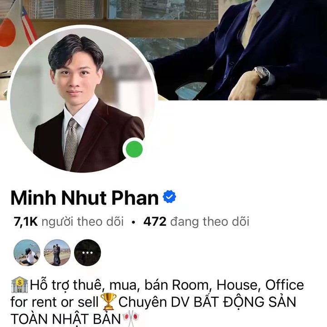Click the TOÀN NHẬT BẢN text

[66, 319]
